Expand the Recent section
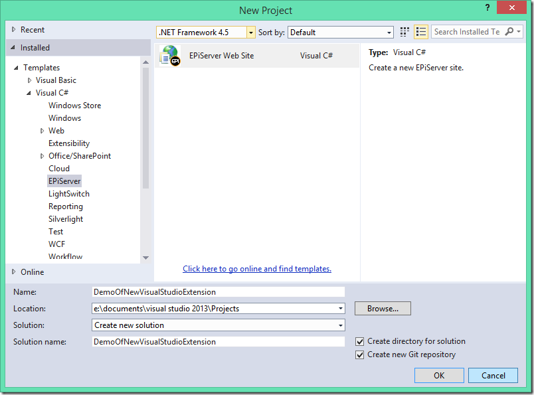 [14, 30]
